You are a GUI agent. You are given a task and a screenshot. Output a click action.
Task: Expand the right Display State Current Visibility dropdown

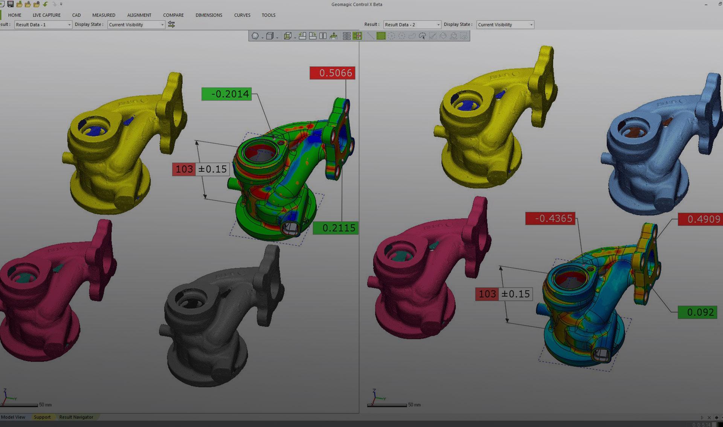pyautogui.click(x=505, y=24)
